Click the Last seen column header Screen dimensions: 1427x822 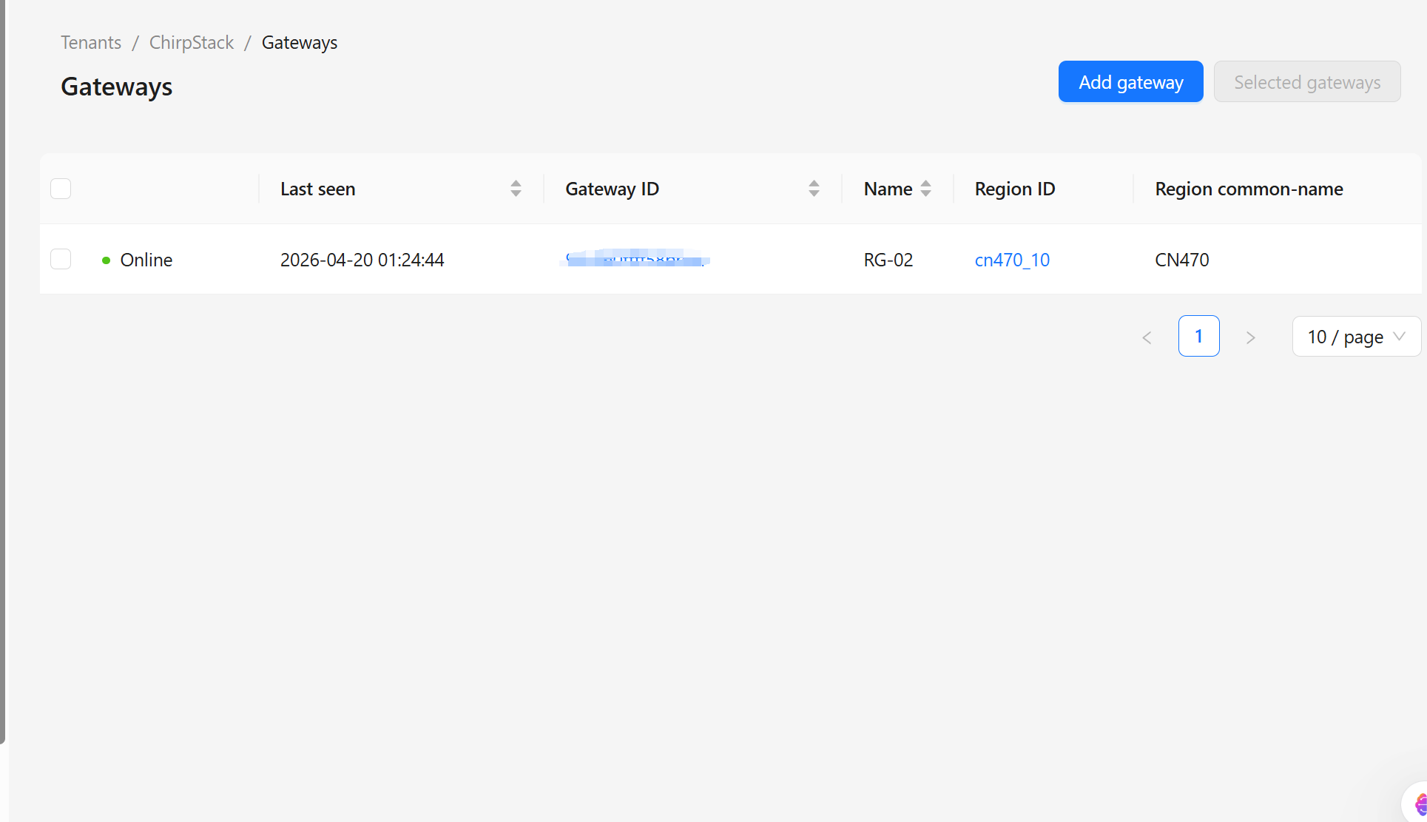[402, 189]
